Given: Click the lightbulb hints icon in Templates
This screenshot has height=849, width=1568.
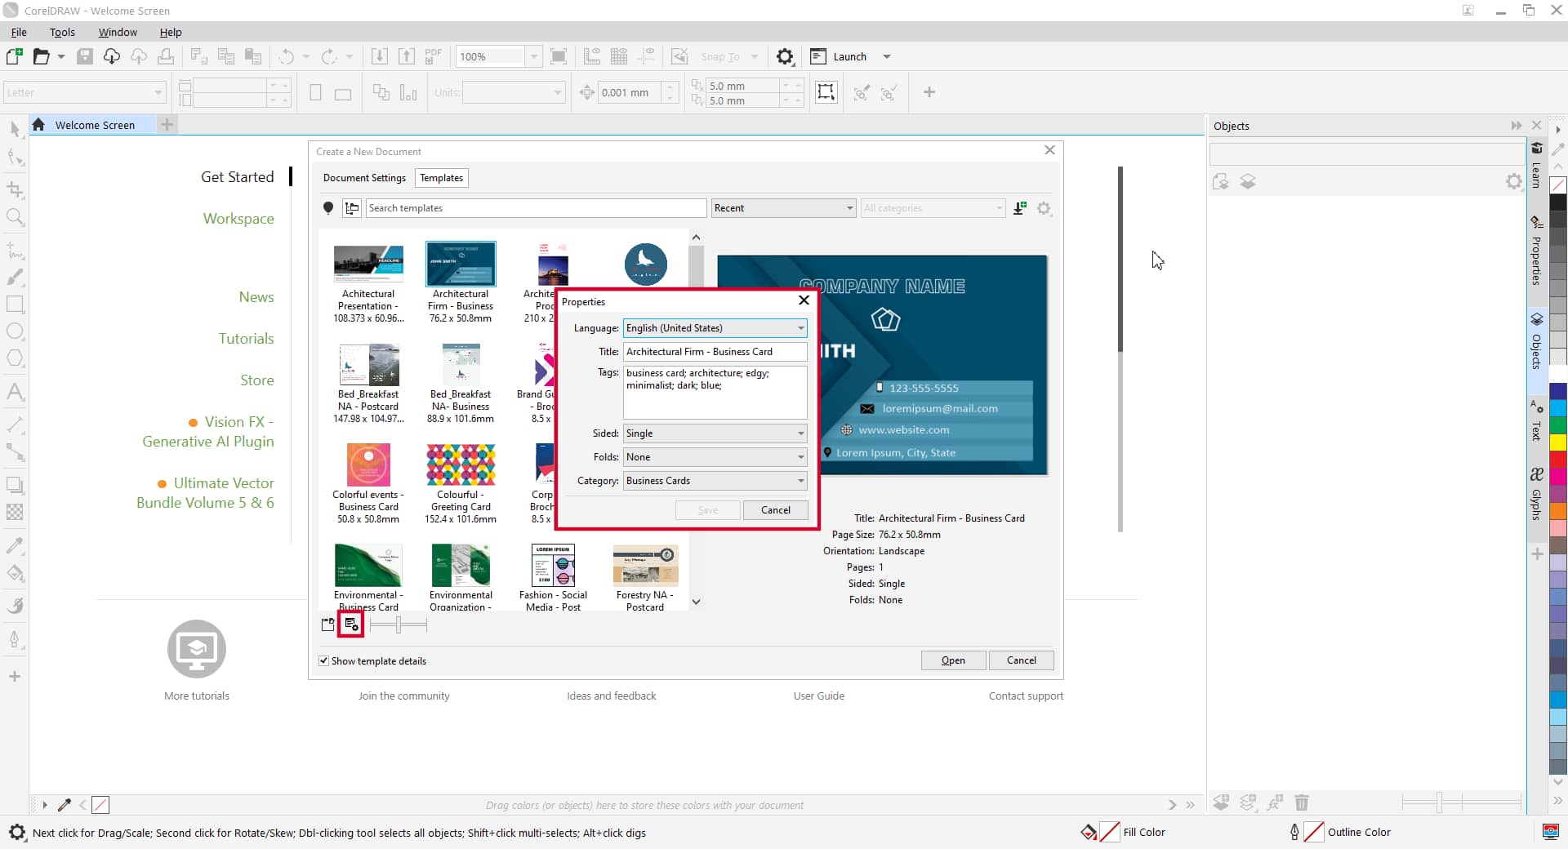Looking at the screenshot, I should point(328,208).
